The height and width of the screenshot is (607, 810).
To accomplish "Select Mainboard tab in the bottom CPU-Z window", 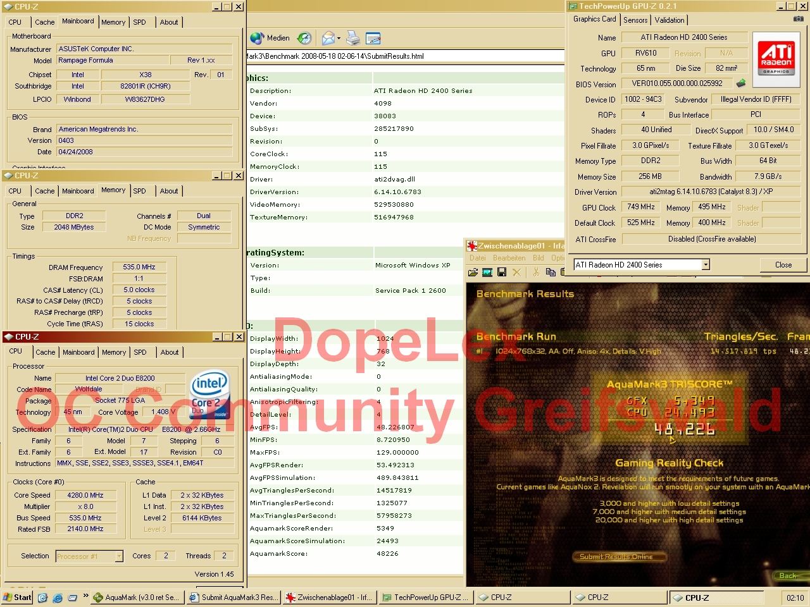I will coord(78,352).
